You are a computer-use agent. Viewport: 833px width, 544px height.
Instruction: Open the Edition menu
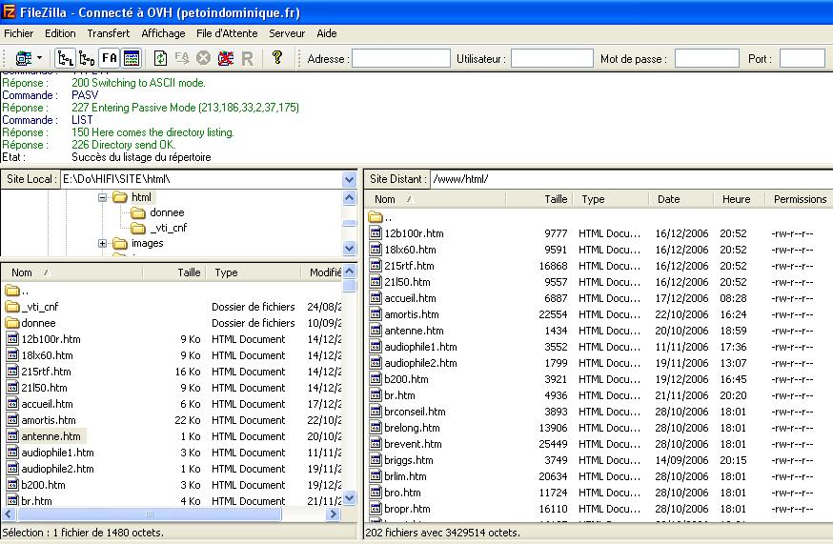coord(60,33)
